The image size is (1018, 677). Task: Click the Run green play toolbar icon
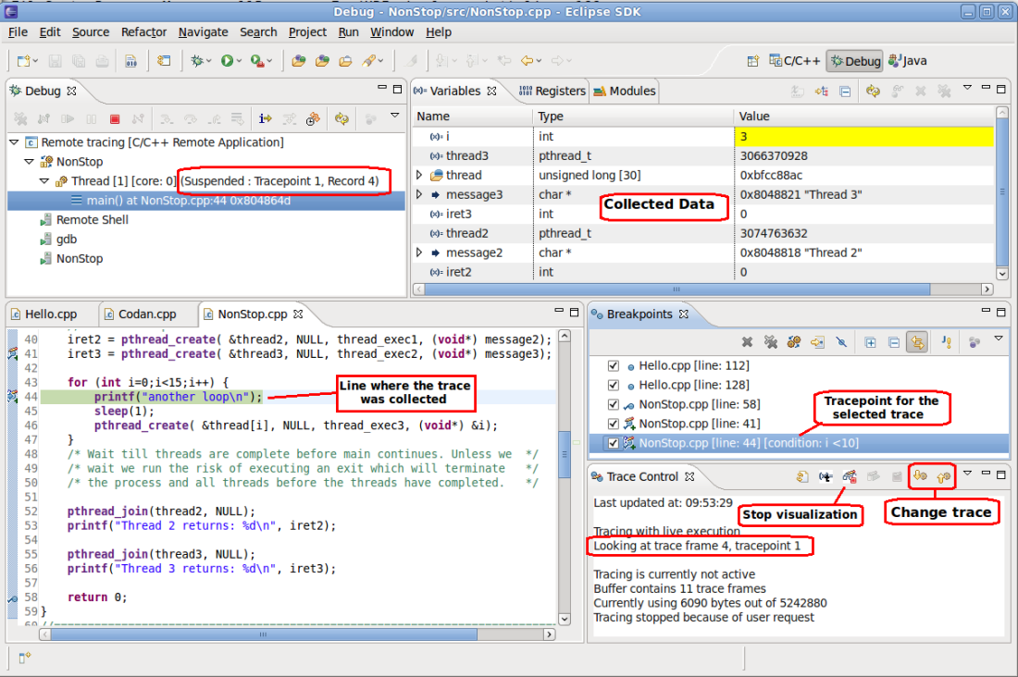(x=227, y=61)
